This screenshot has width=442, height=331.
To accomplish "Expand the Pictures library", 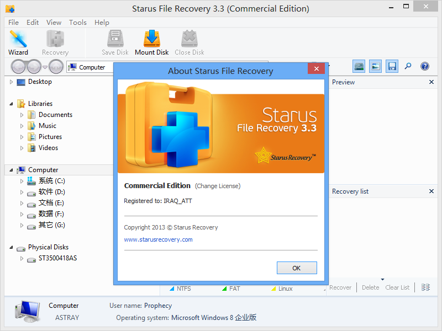I will coord(22,137).
